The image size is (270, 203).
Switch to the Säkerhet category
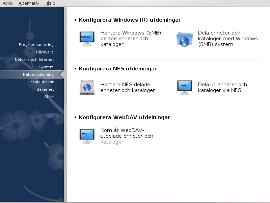coord(45,89)
